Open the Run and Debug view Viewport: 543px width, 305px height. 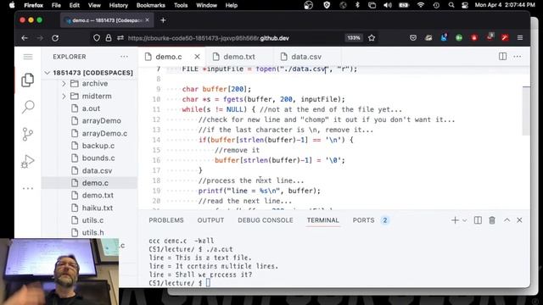point(28,161)
